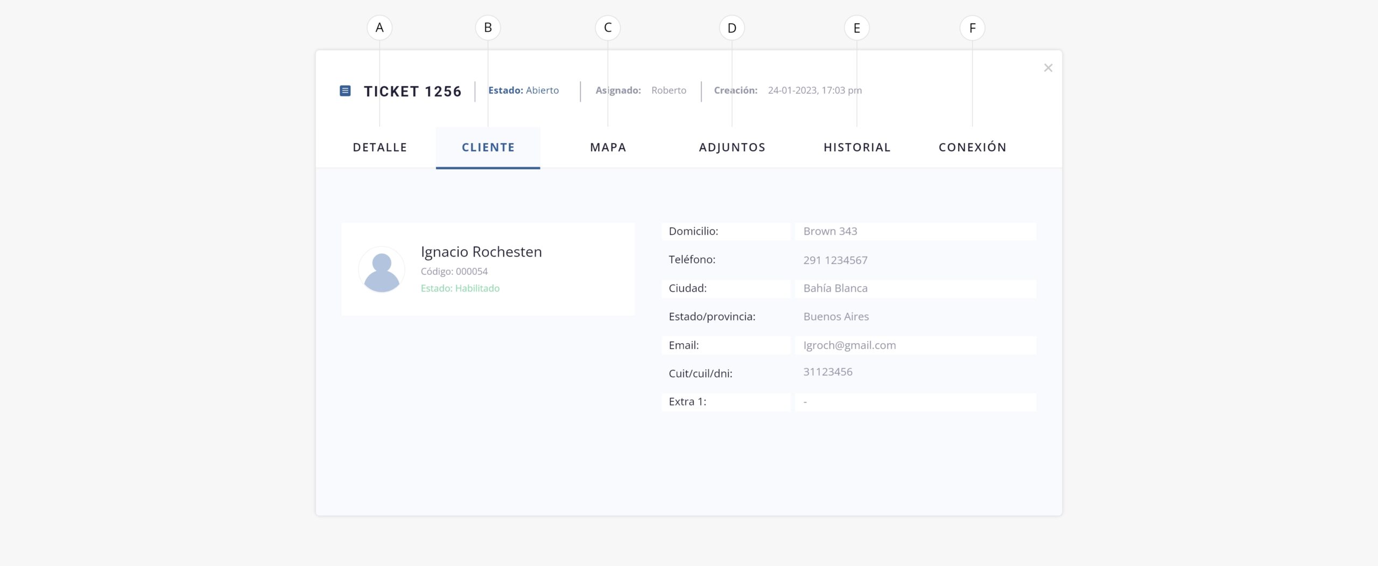Click the blue ticket icon beside the title
The width and height of the screenshot is (1378, 566).
click(345, 91)
